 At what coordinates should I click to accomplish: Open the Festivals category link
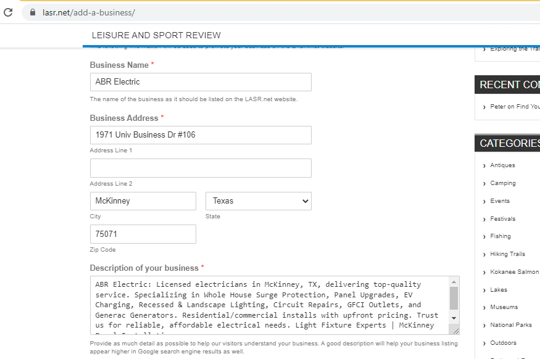tap(503, 219)
